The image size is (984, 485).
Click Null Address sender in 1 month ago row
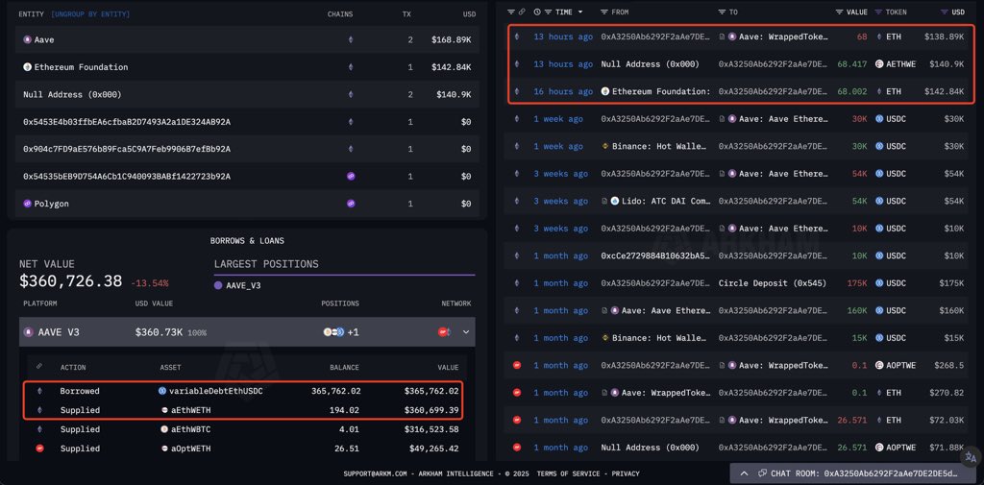pyautogui.click(x=650, y=448)
